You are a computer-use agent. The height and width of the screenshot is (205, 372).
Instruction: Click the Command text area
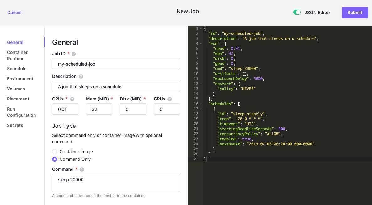116,183
